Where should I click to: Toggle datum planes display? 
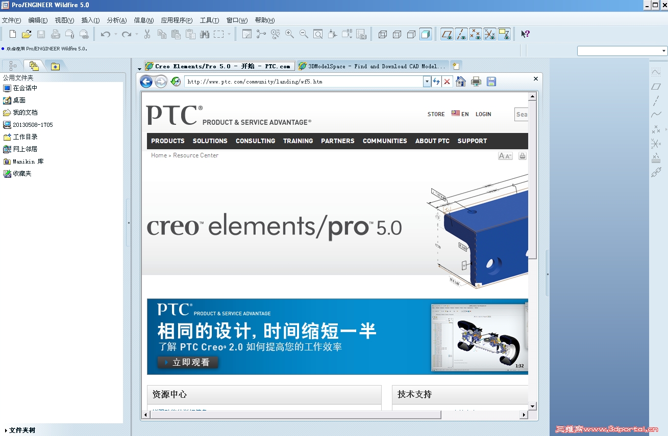(447, 34)
